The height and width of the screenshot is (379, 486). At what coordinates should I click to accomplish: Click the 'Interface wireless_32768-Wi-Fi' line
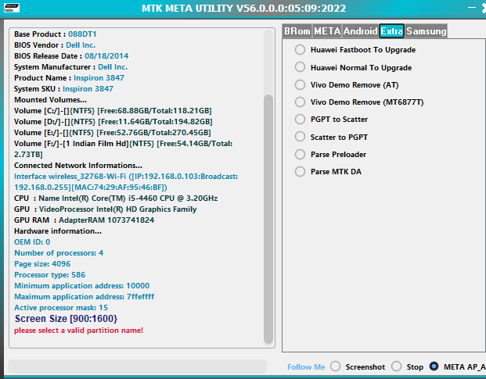coord(126,181)
